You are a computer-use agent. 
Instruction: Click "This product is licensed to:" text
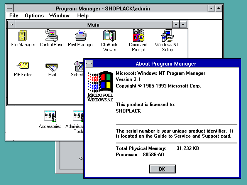(145, 104)
